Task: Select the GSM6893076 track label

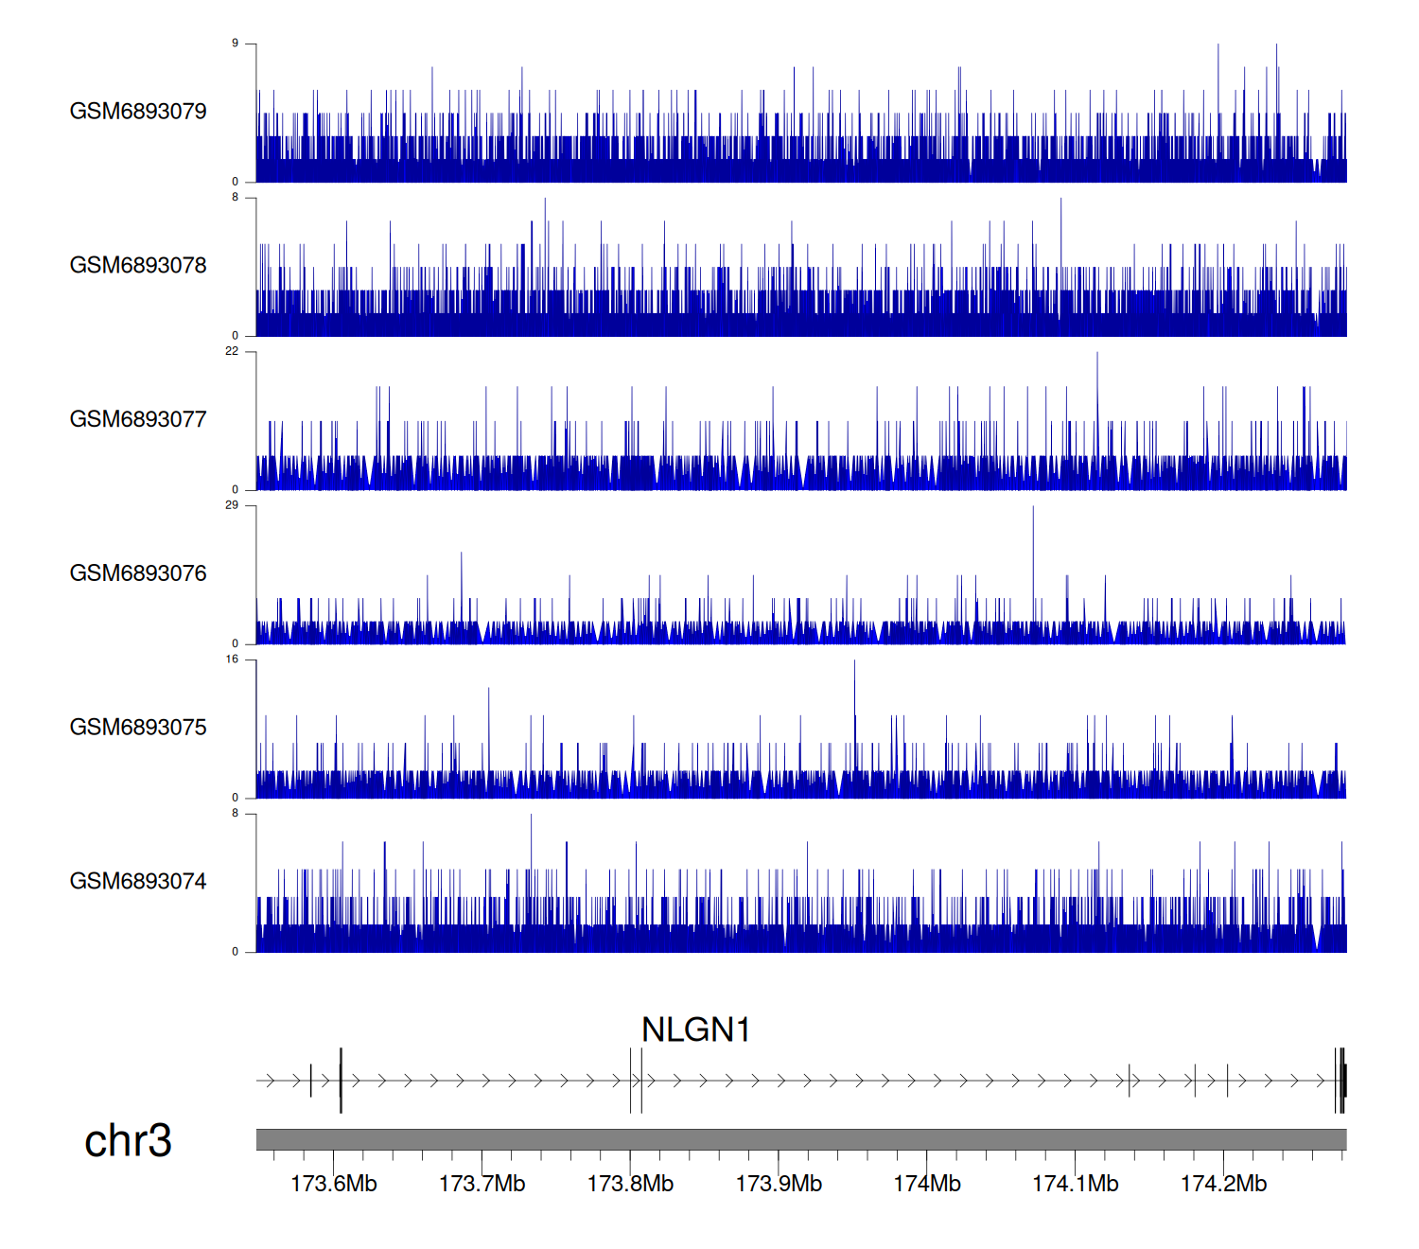Action: pyautogui.click(x=138, y=573)
